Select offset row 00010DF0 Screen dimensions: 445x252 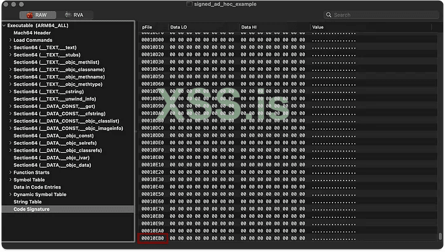288,150
